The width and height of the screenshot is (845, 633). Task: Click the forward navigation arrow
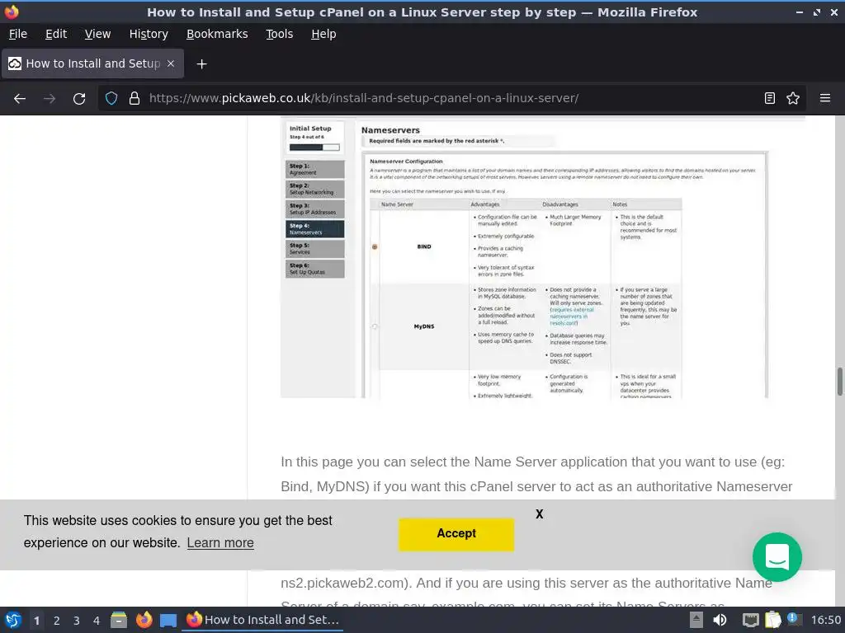[50, 99]
